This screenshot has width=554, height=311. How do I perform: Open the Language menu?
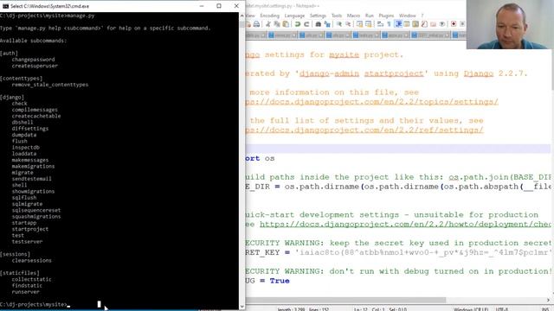294,16
